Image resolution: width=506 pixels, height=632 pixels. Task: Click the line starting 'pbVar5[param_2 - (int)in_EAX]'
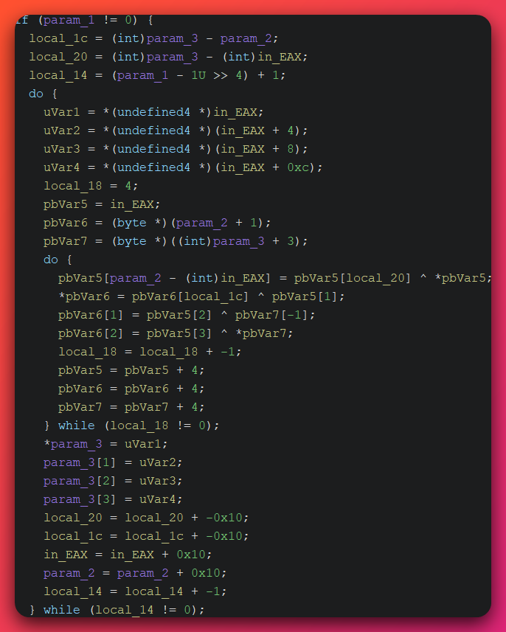275,278
